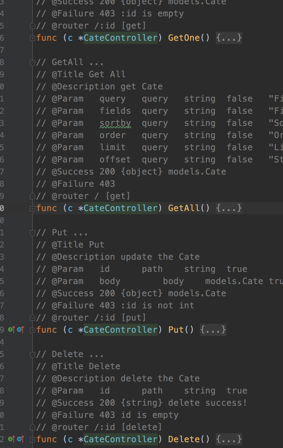Click the misspelled word sortby
Screen dimensions: 283x448
click(x=115, y=123)
